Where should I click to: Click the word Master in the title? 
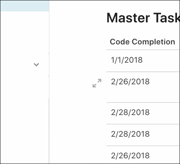[128, 18]
